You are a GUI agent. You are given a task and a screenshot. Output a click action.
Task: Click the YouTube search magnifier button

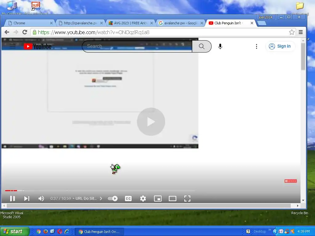coord(202,46)
